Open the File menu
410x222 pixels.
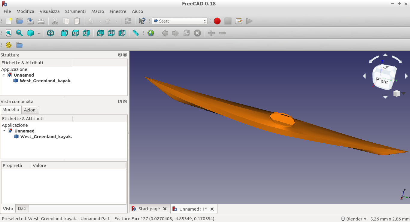click(7, 11)
